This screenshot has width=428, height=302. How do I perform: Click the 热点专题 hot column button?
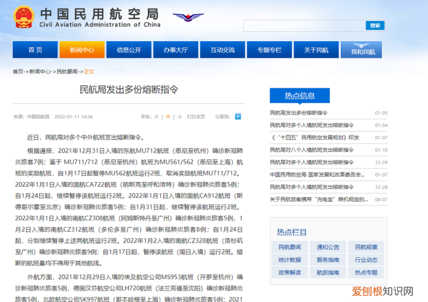[x=366, y=272]
